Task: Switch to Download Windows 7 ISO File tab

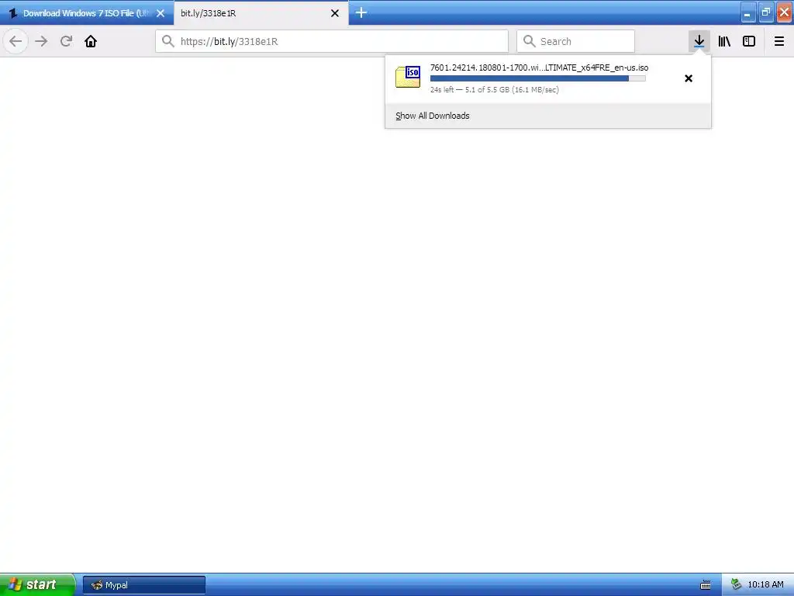Action: click(x=87, y=13)
